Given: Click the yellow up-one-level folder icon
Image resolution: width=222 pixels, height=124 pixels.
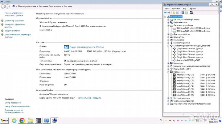Looking at the screenshot, I should click(174, 13).
